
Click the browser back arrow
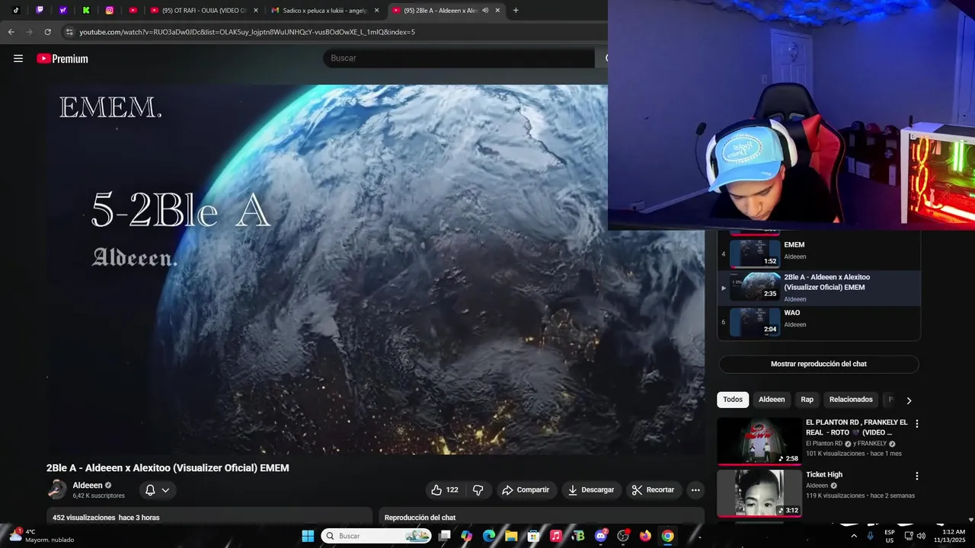click(11, 32)
